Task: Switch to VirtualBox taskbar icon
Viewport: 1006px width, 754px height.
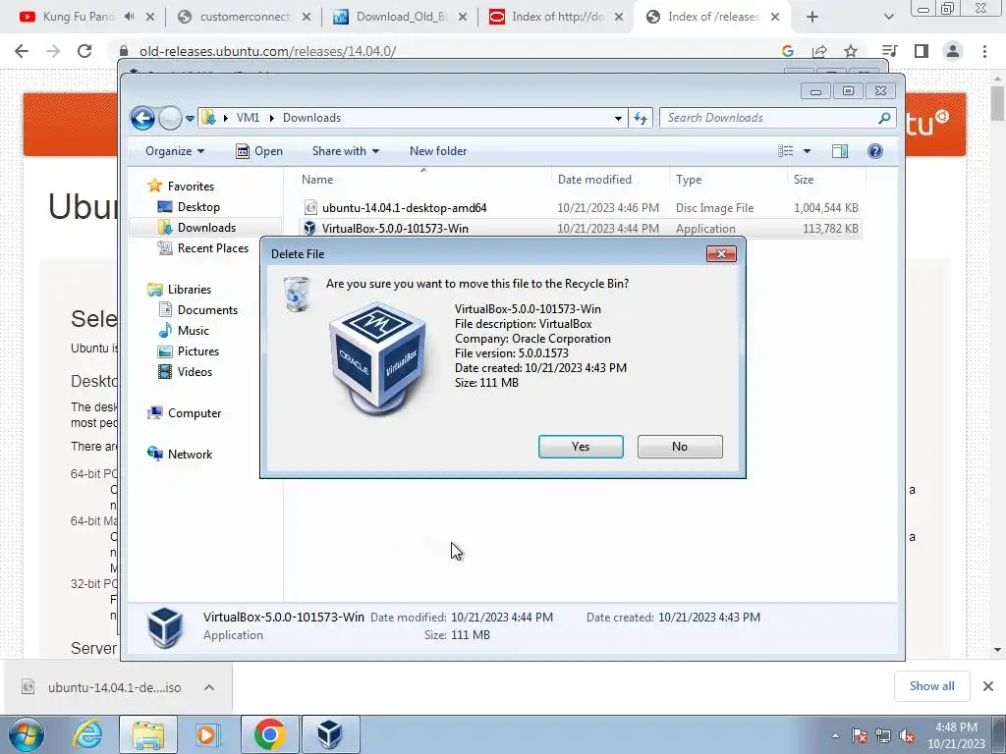Action: (330, 734)
